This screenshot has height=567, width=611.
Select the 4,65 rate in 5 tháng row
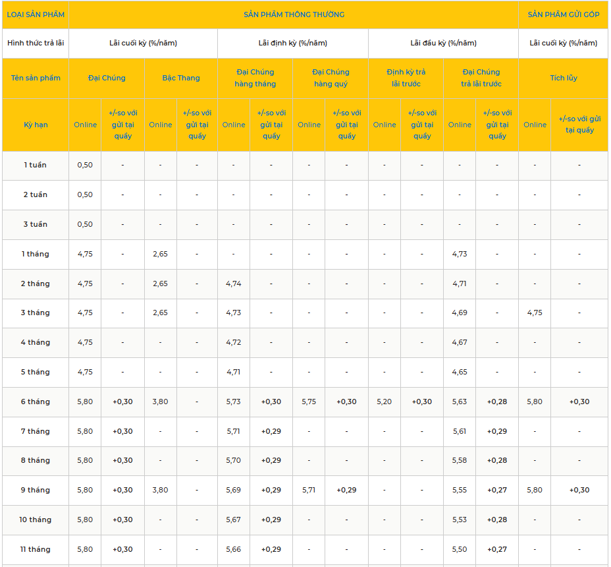pos(460,373)
